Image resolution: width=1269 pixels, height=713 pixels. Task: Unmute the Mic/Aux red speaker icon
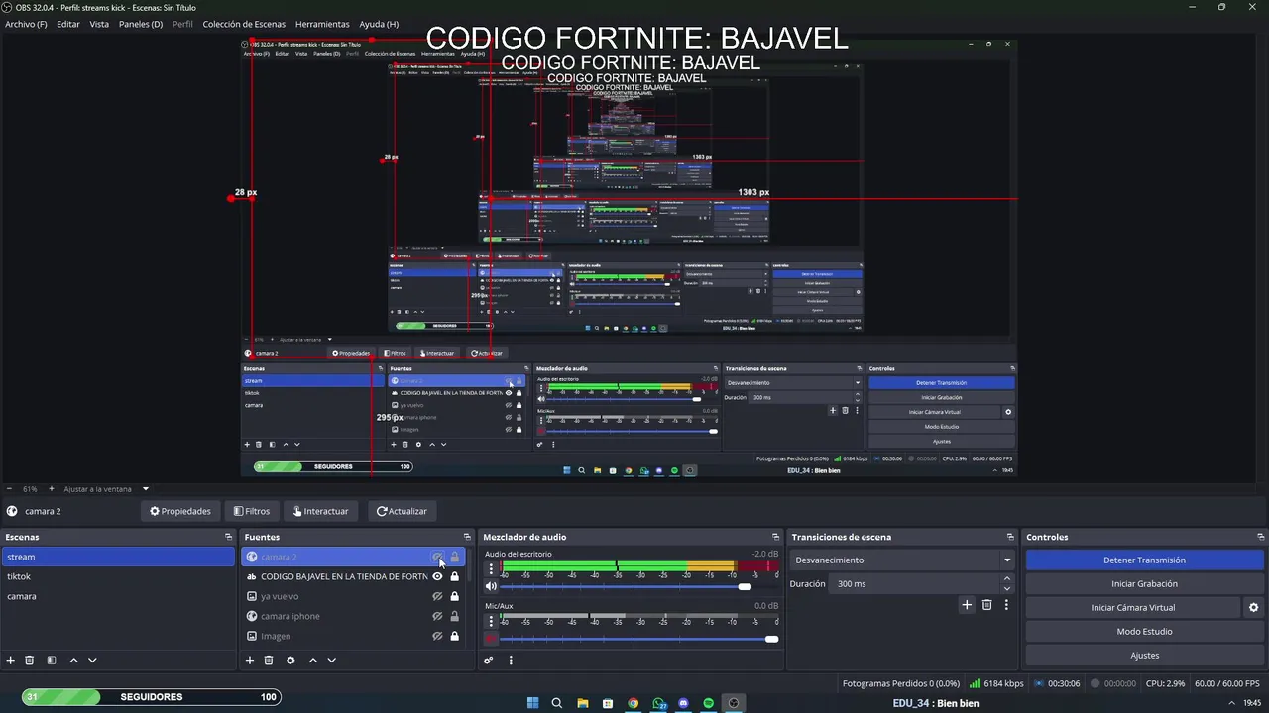[x=491, y=639]
